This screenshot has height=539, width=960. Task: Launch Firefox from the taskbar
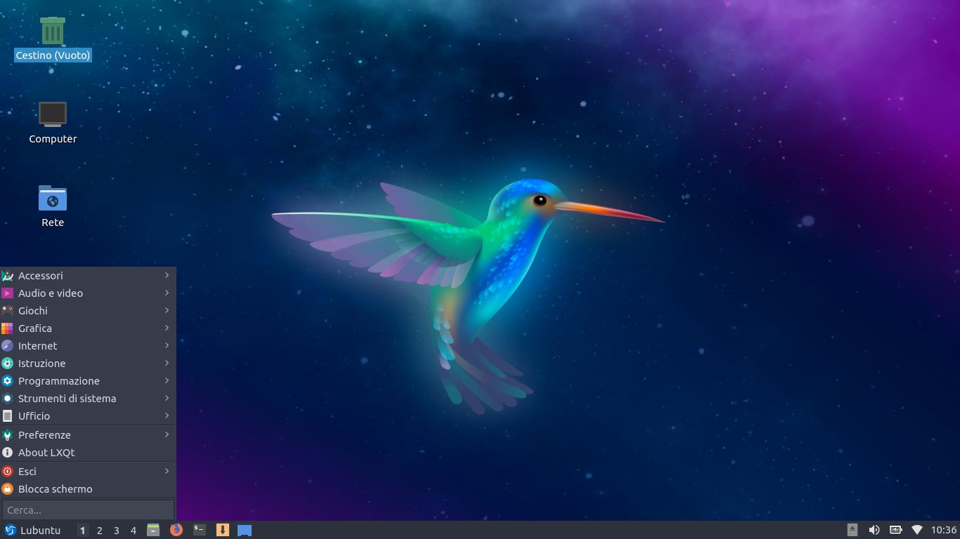pos(176,530)
